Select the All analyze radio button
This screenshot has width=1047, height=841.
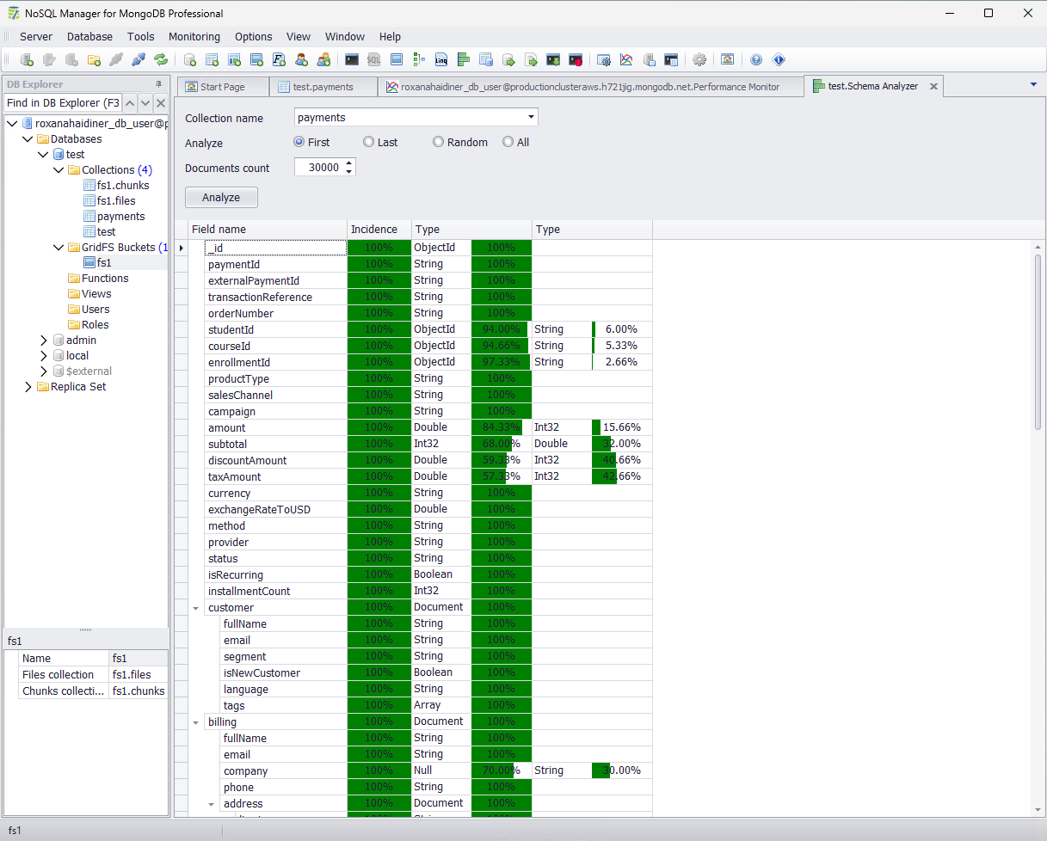coord(508,142)
